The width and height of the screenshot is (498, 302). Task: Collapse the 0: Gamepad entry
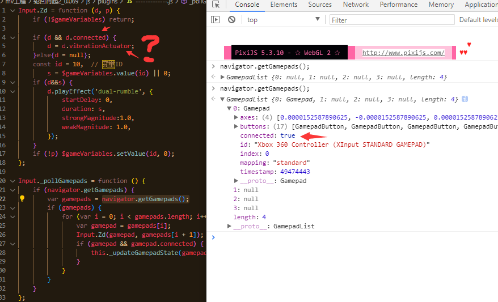[229, 108]
